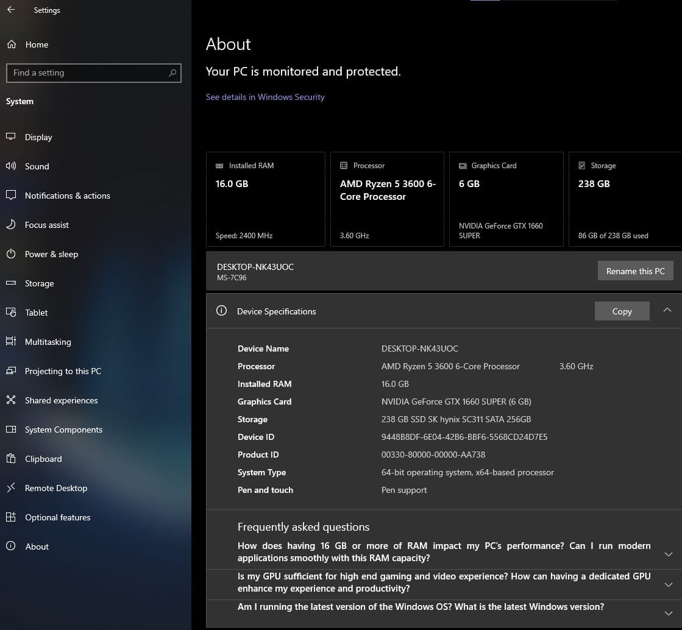Collapse the Device Specifications section

point(667,310)
